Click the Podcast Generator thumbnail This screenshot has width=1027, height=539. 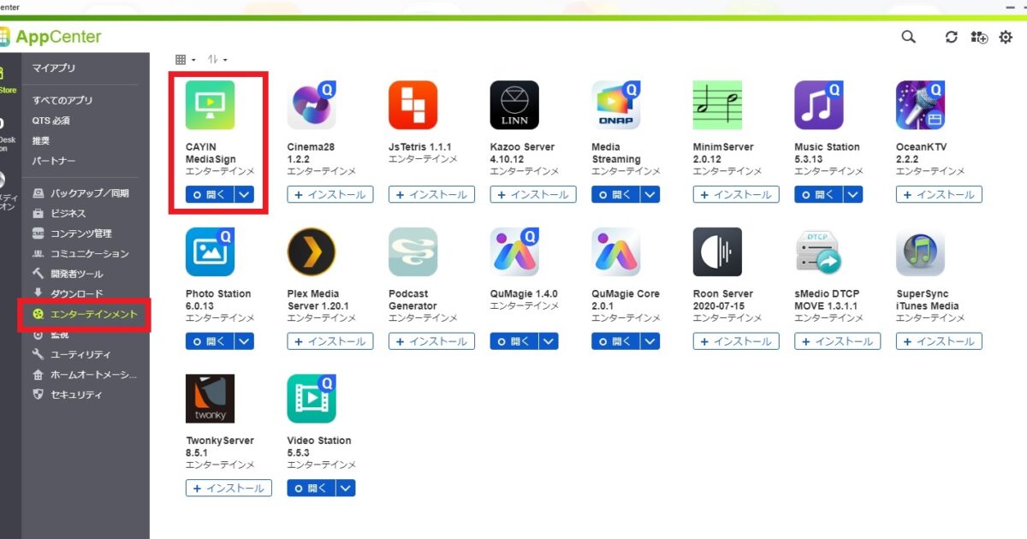coord(413,252)
